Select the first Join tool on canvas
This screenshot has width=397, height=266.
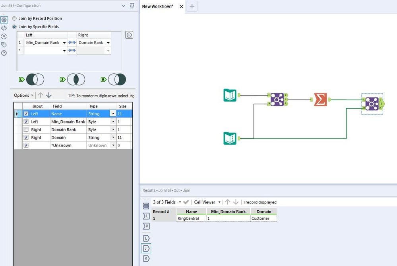277,99
